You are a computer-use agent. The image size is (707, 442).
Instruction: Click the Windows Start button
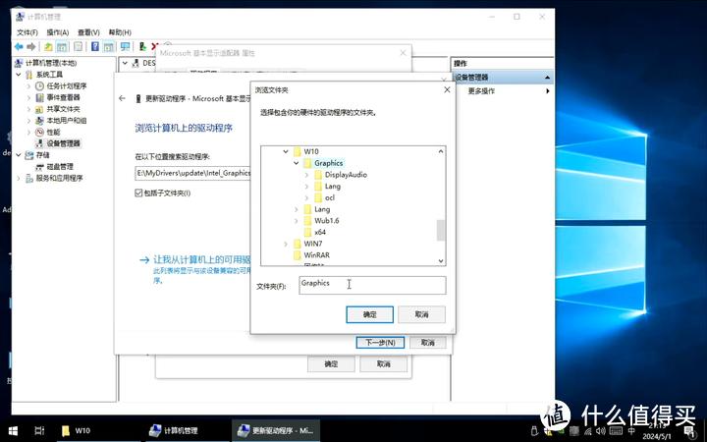[x=14, y=430]
